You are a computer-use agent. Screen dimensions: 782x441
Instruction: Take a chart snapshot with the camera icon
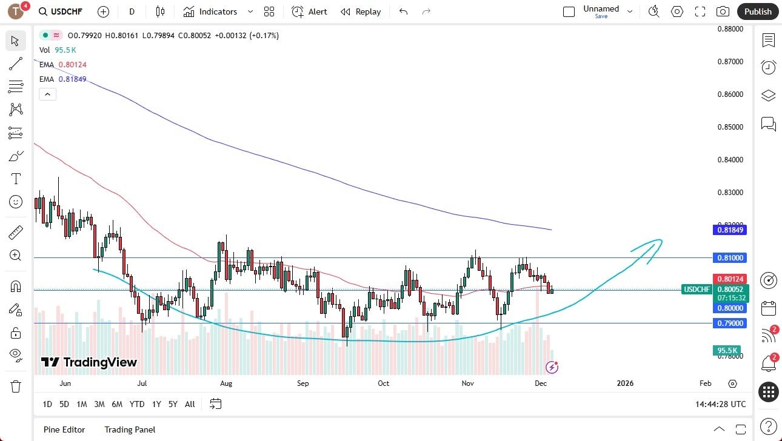pyautogui.click(x=723, y=12)
